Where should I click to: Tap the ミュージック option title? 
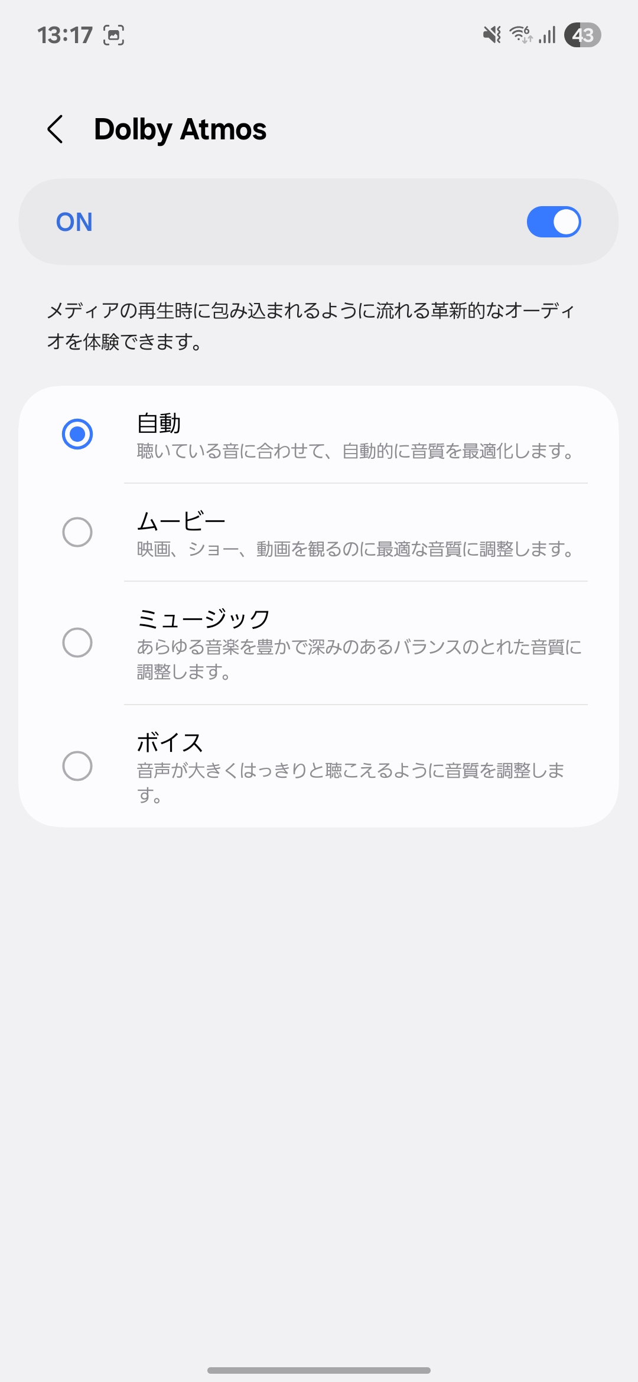tap(203, 619)
